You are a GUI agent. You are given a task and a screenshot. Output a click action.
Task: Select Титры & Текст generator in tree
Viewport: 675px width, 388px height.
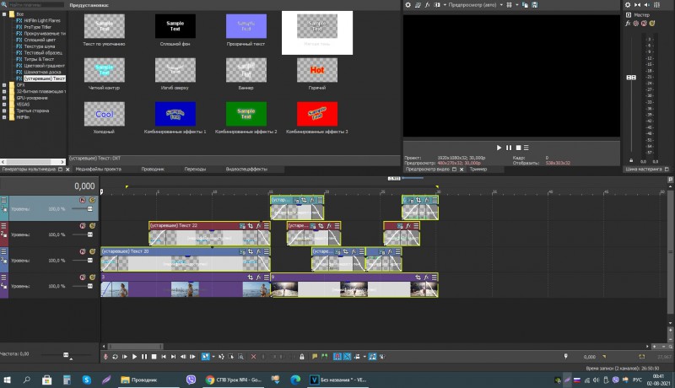(39, 59)
